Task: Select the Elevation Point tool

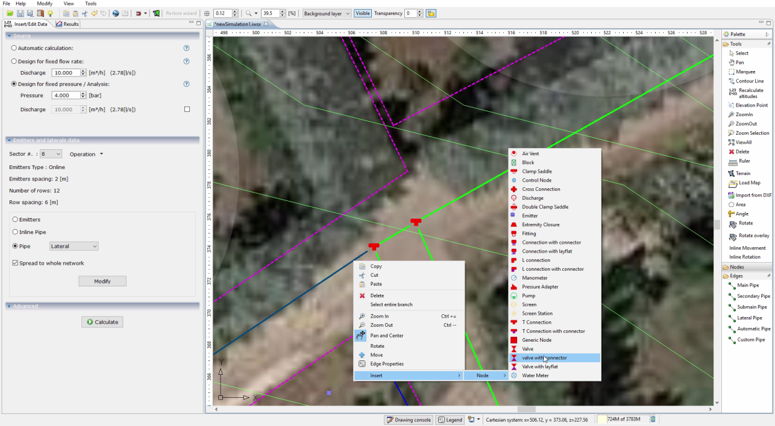Action: [x=751, y=105]
